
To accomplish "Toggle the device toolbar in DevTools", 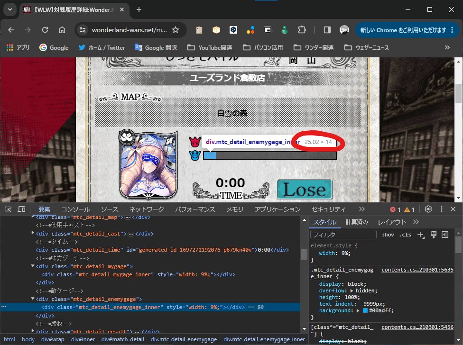I will point(21,209).
